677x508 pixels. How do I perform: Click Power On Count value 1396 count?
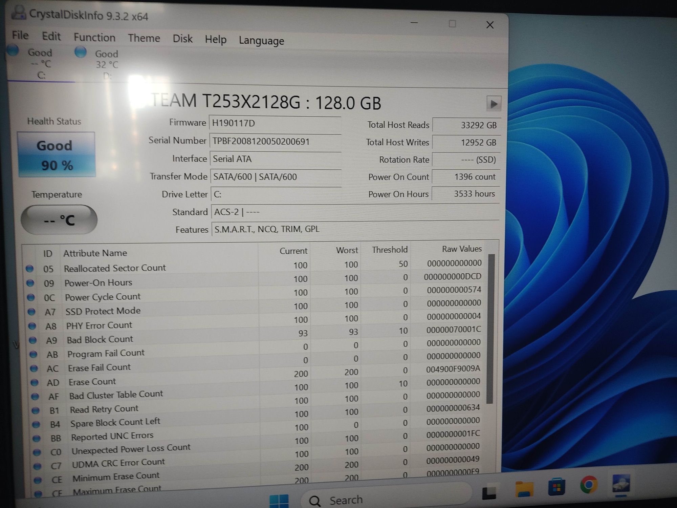tap(466, 177)
